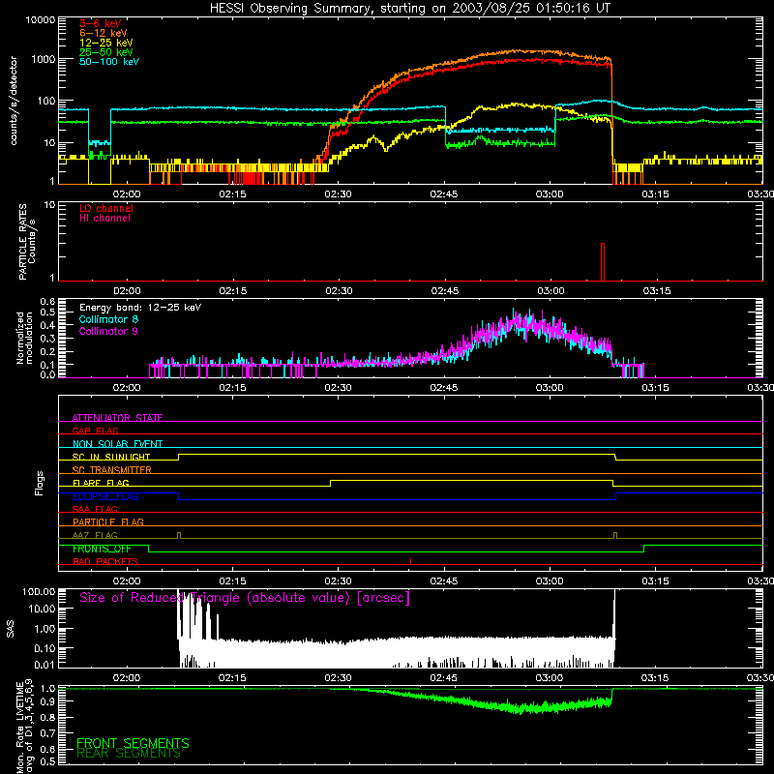Click the FLARE FLAG label
The height and width of the screenshot is (774, 774).
pos(101,483)
